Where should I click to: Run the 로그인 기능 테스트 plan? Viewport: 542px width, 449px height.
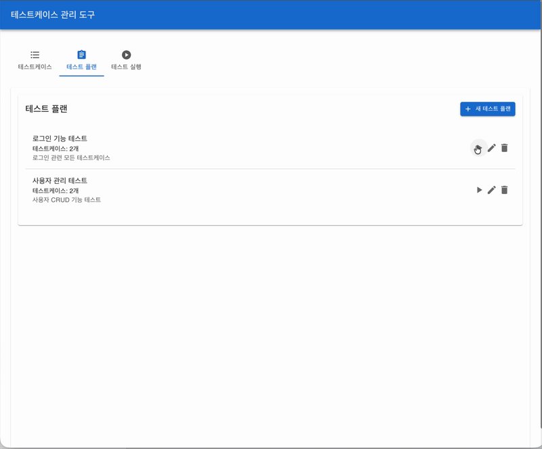(x=478, y=147)
